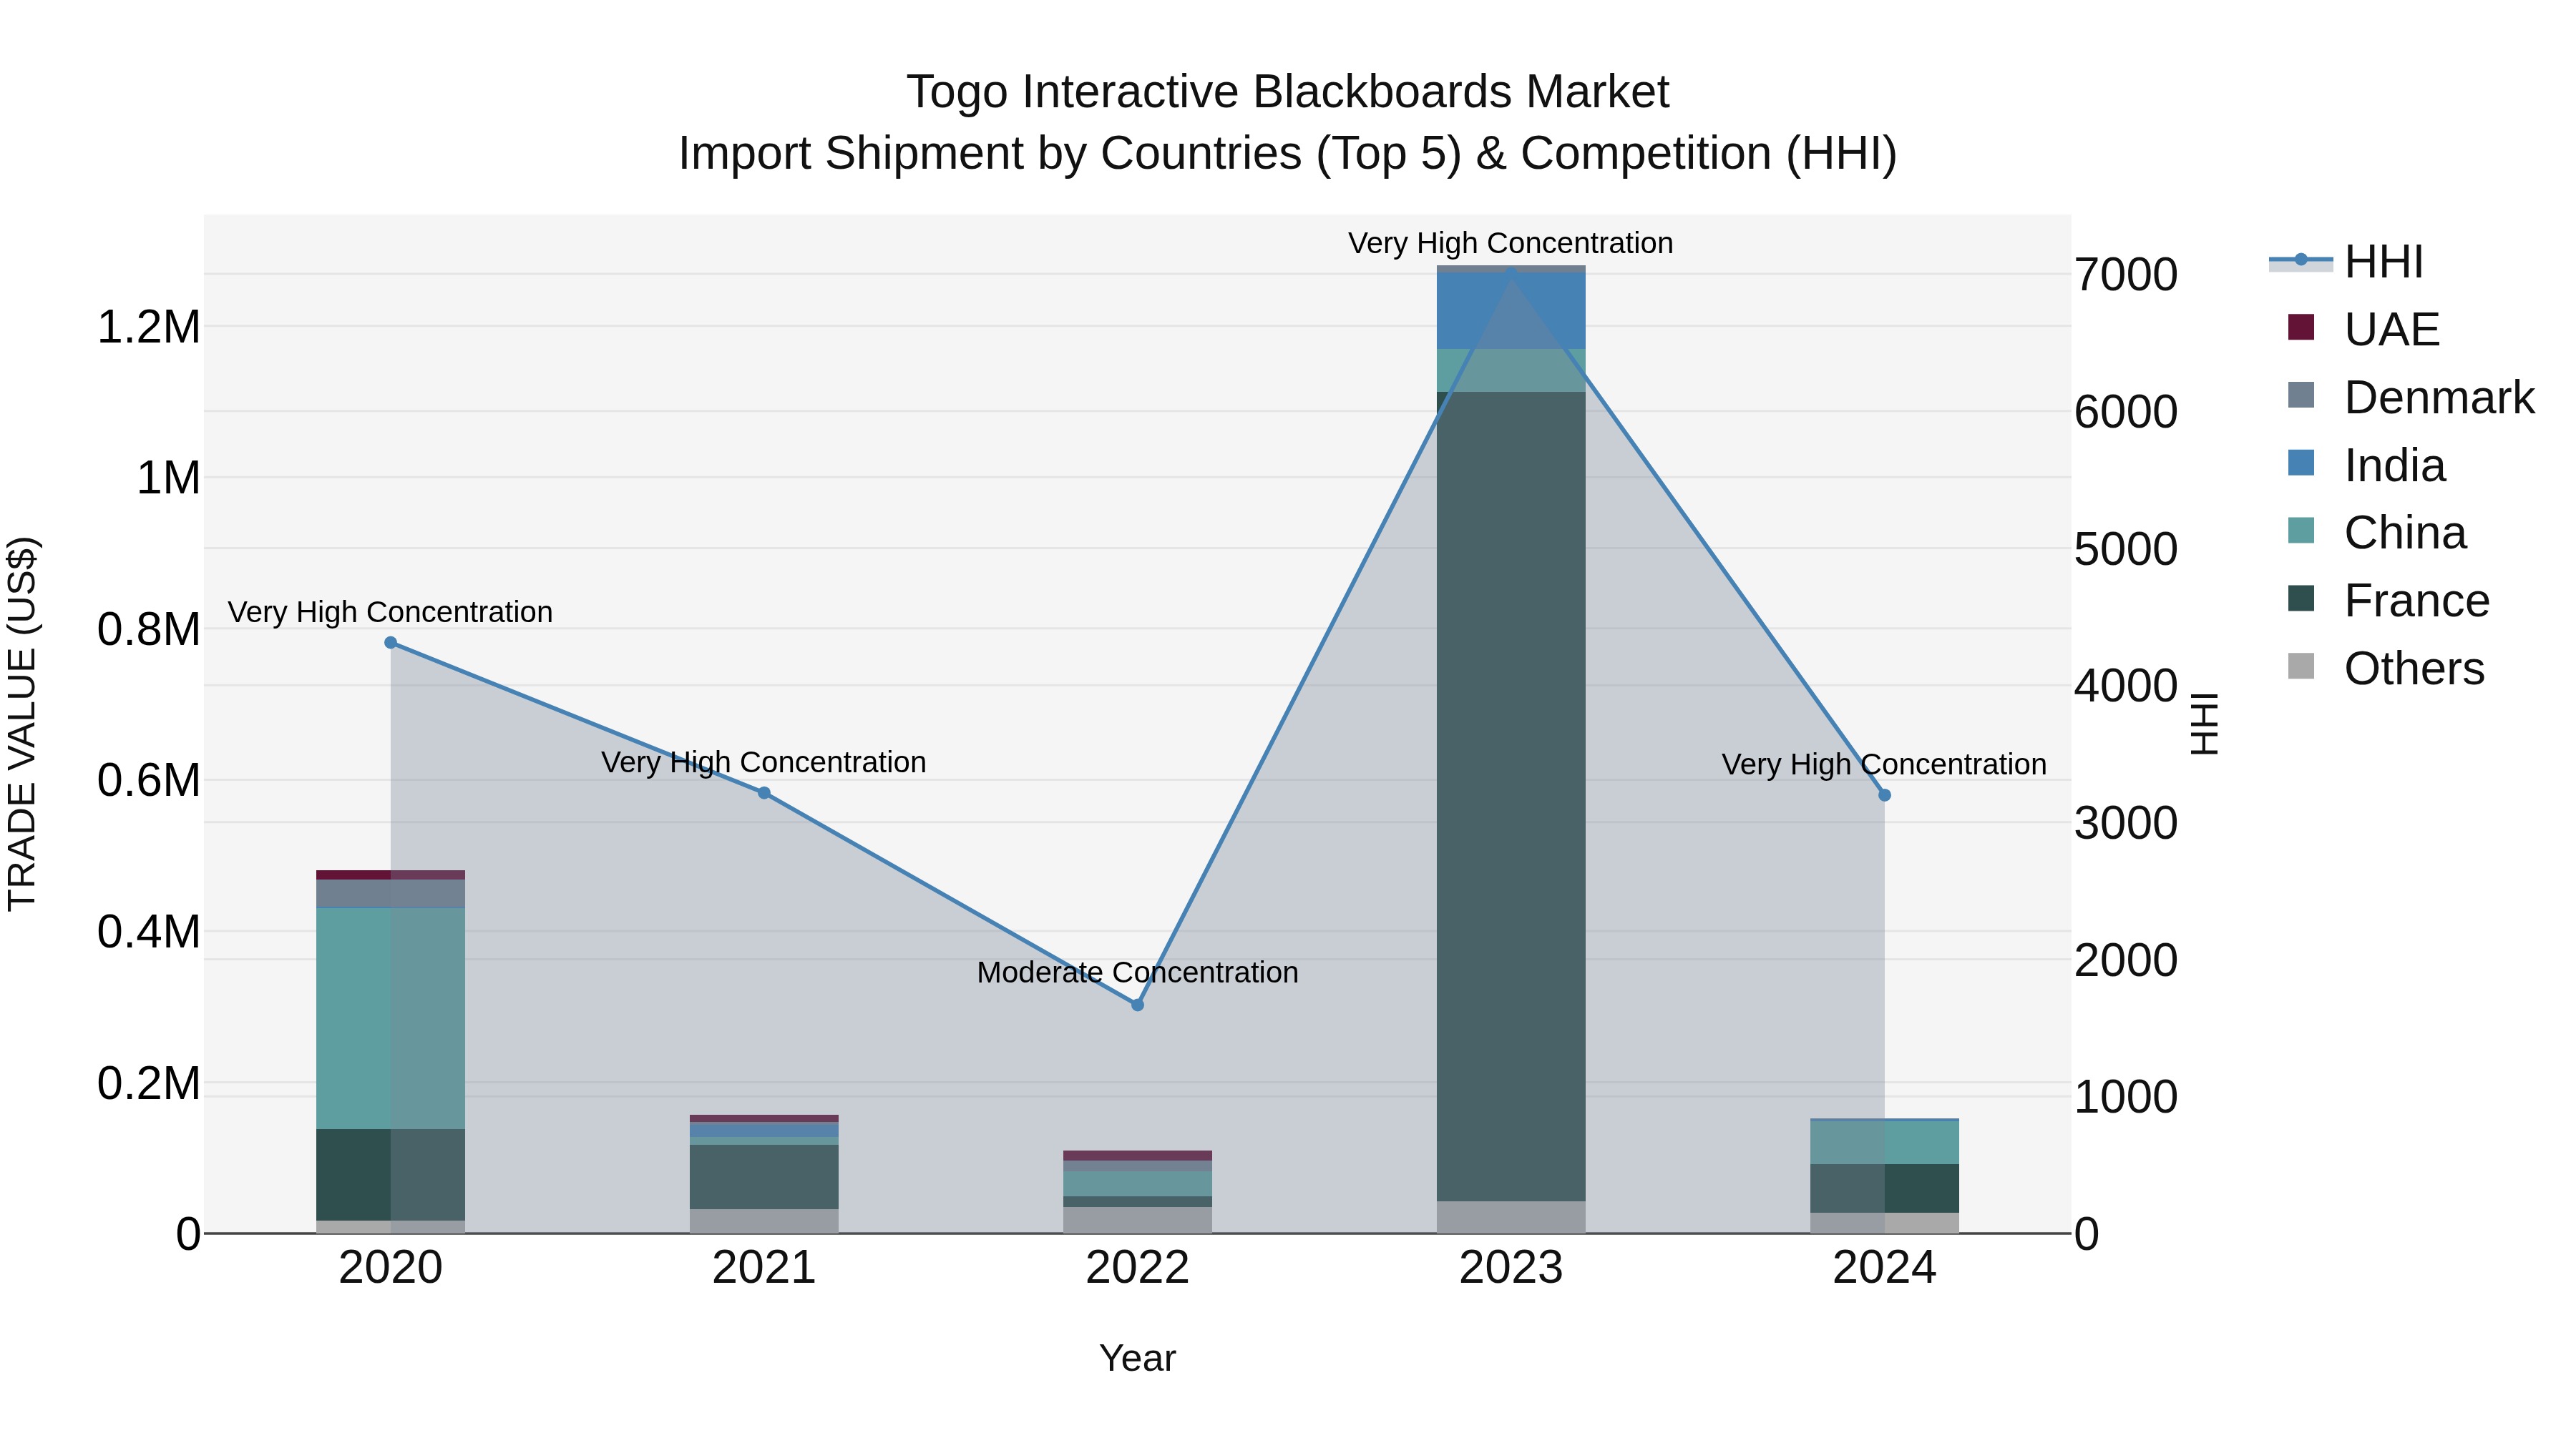2576x1448 pixels.
Task: Toggle the China legend label
Action: tap(2405, 533)
